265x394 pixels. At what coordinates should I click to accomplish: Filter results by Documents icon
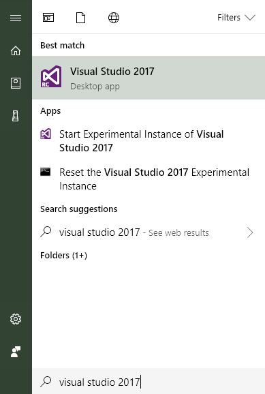coord(80,18)
